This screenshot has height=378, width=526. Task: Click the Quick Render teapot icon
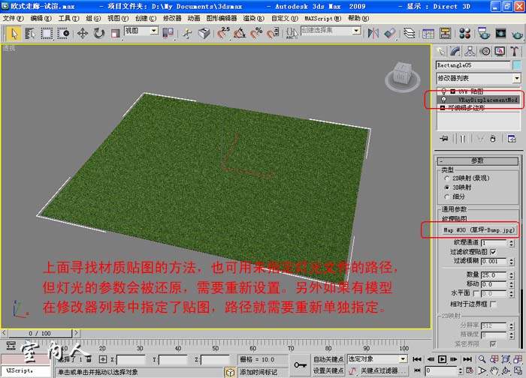coord(518,34)
